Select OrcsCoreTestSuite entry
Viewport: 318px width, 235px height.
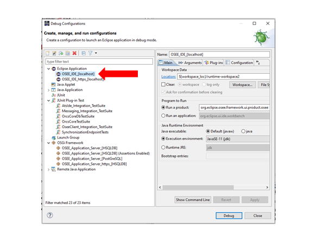pyautogui.click(x=76, y=122)
